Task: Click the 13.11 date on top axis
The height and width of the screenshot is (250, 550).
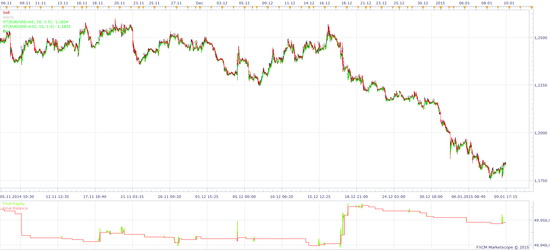Action: (63, 3)
